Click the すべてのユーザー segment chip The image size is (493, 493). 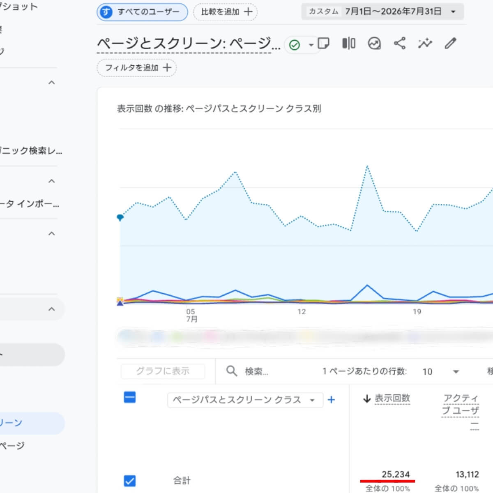[142, 12]
